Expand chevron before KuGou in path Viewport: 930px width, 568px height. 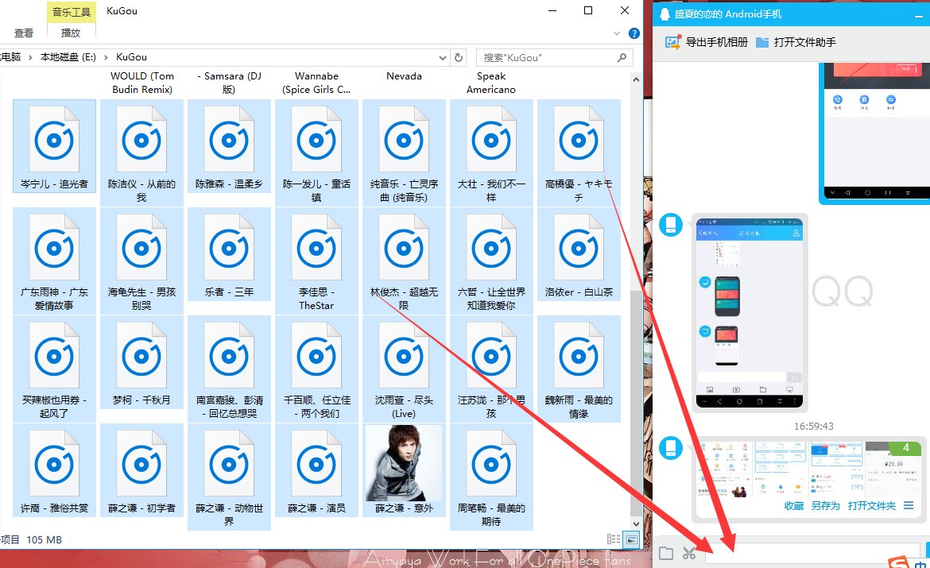pyautogui.click(x=106, y=57)
